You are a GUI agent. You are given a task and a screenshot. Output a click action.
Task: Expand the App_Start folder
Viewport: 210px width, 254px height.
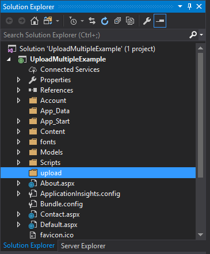(18, 121)
